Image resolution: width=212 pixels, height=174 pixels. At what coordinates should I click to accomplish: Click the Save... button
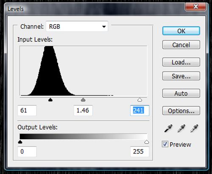point(181,76)
